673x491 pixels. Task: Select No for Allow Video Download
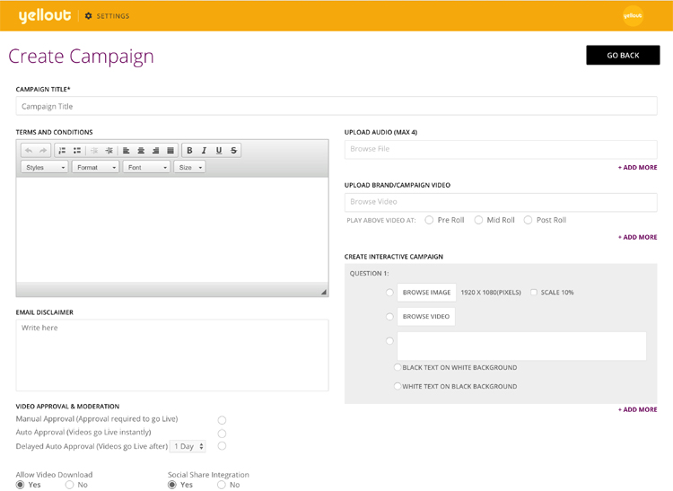[69, 485]
